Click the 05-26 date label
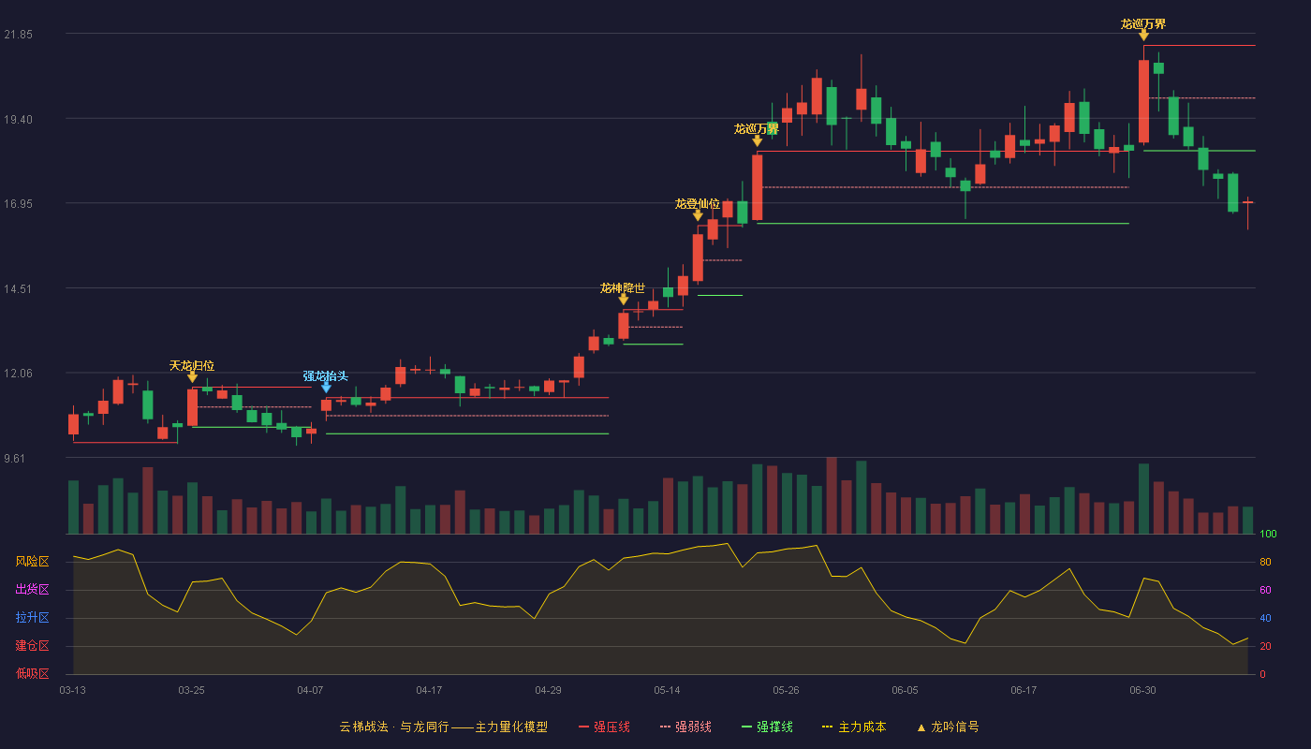This screenshot has height=749, width=1311. point(786,690)
